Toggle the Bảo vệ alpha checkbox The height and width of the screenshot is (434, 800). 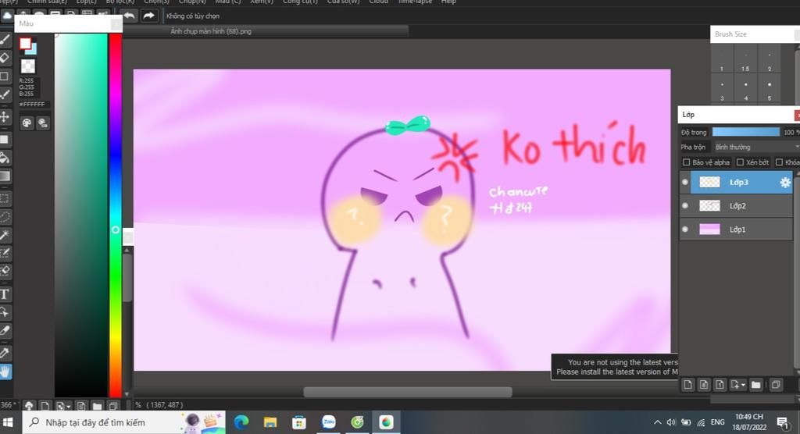(x=686, y=162)
